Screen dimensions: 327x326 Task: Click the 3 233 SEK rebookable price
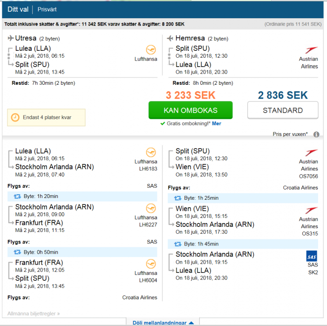point(191,95)
